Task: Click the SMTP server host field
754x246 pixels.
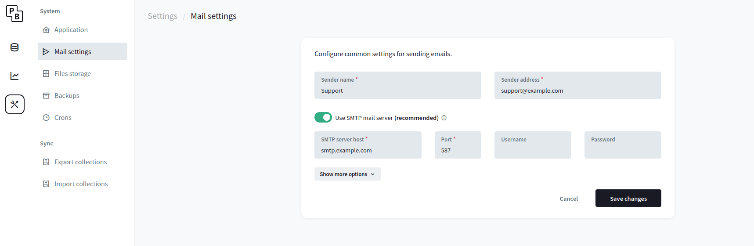Action: click(368, 150)
